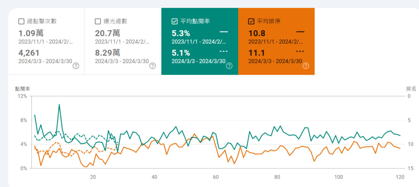Click the 8.29萬 comparison impressions value
Viewport: 419px width, 187px height.
108,53
